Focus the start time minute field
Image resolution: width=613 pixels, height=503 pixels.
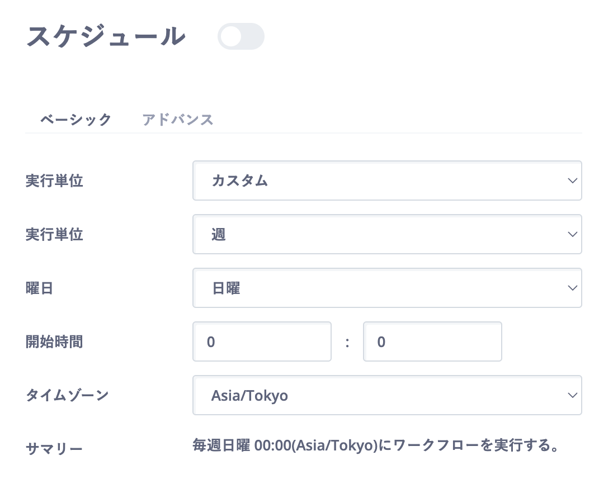(432, 341)
